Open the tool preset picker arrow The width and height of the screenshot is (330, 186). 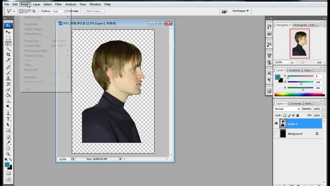14,11
